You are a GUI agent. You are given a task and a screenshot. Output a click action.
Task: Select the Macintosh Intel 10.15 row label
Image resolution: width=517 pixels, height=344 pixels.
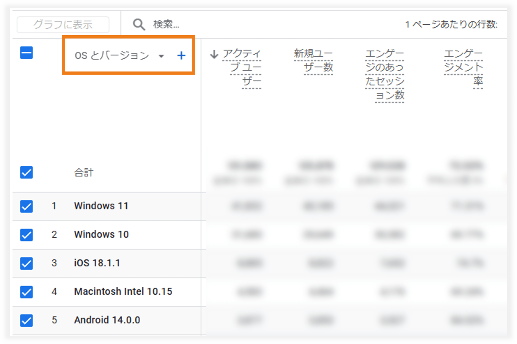click(x=123, y=291)
